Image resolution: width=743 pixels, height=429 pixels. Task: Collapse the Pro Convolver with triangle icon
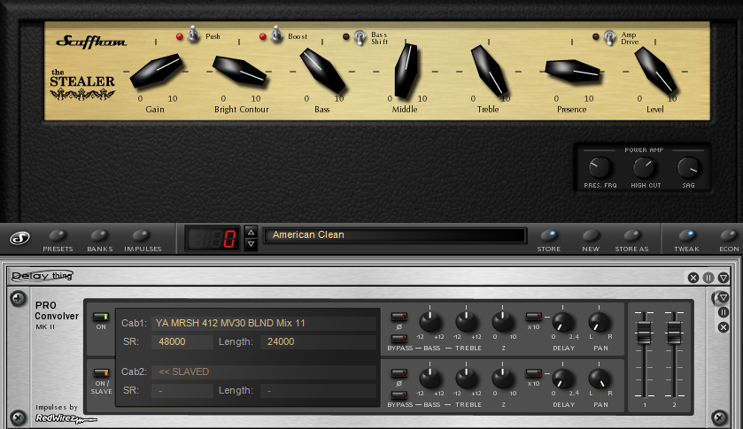coord(724,297)
